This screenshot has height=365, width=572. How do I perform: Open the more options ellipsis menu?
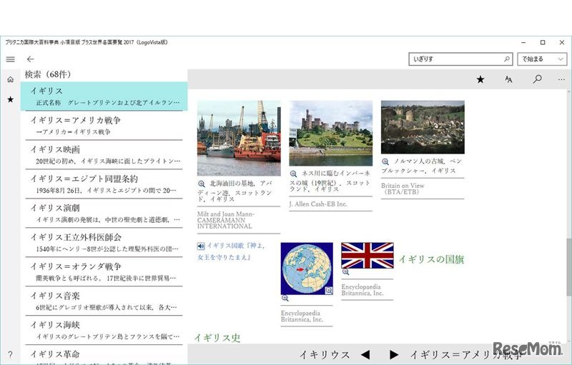[561, 79]
